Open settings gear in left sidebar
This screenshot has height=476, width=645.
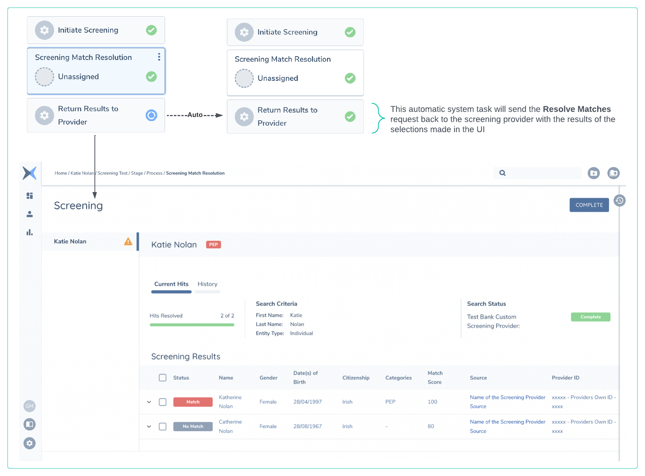tap(30, 443)
